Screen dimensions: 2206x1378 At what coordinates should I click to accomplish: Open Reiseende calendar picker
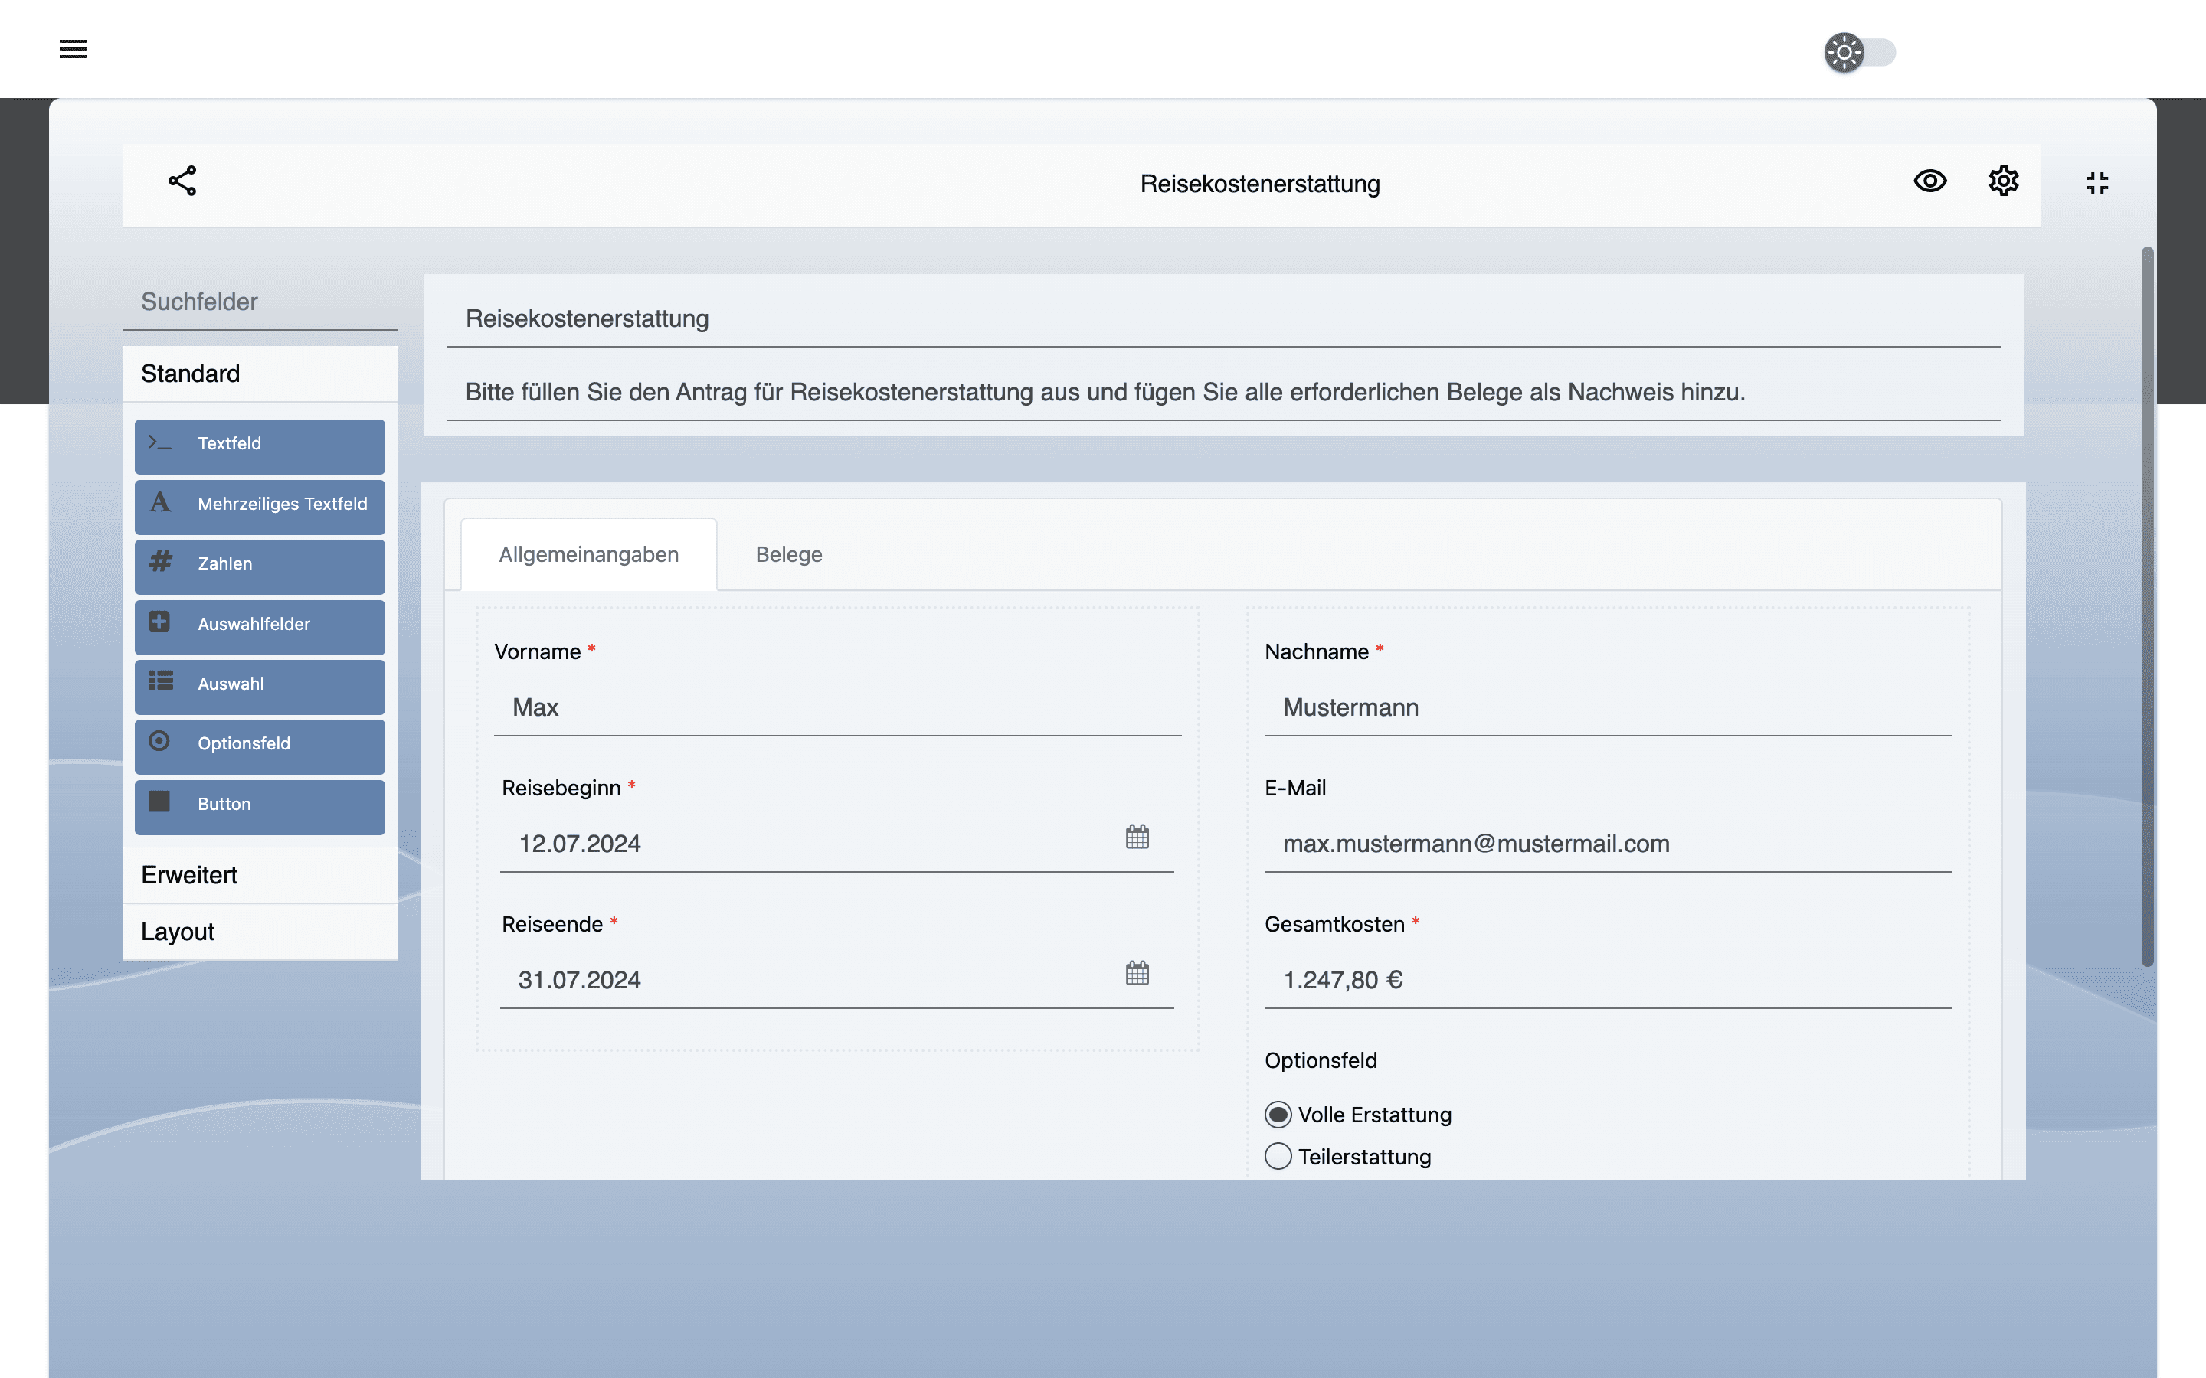pyautogui.click(x=1137, y=973)
